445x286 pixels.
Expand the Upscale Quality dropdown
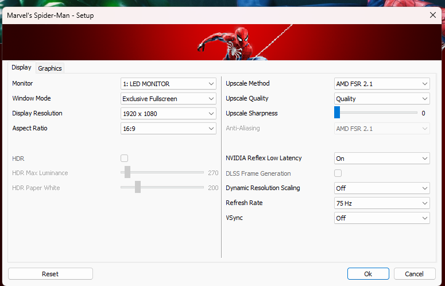pos(382,99)
